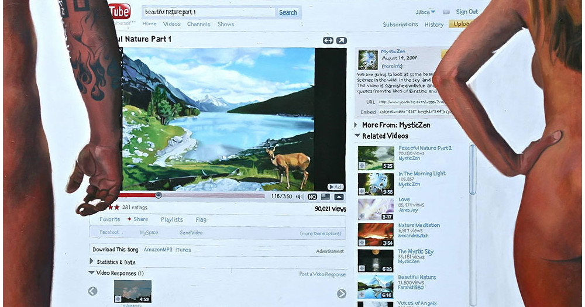Image resolution: width=585 pixels, height=307 pixels.
Task: Download song from iTunes link
Action: pyautogui.click(x=183, y=250)
